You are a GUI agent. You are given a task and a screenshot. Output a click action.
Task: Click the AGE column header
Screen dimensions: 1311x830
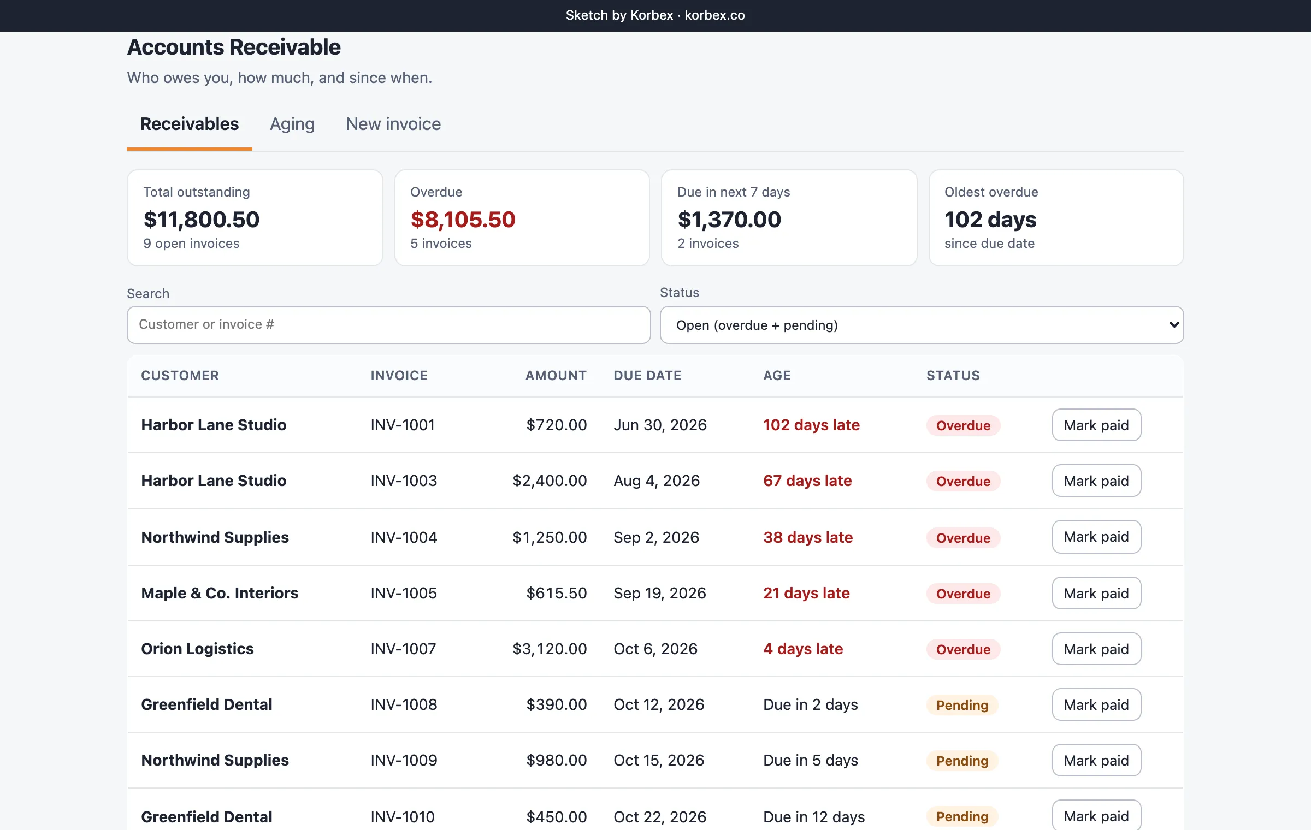tap(777, 375)
